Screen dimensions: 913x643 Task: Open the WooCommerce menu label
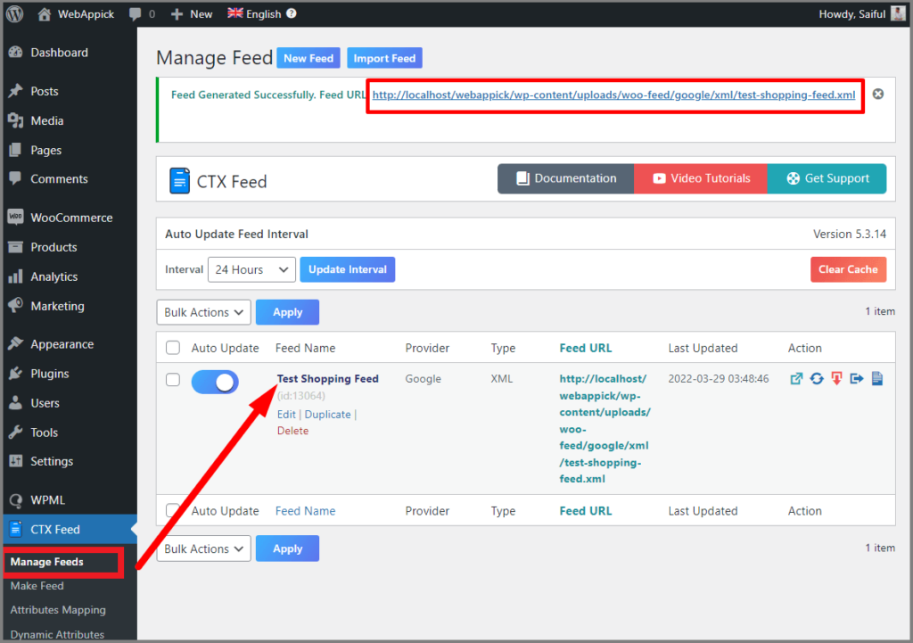71,218
